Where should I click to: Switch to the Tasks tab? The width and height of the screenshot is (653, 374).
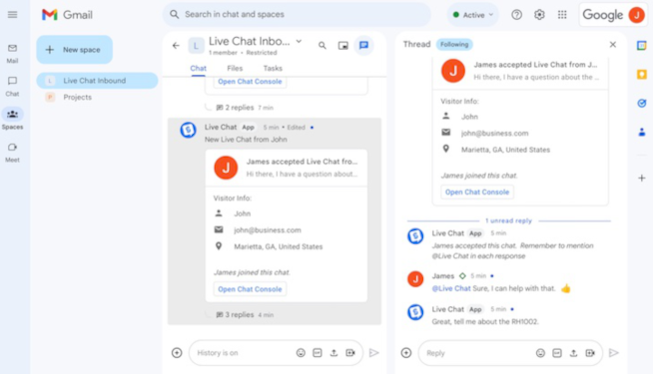click(x=273, y=68)
